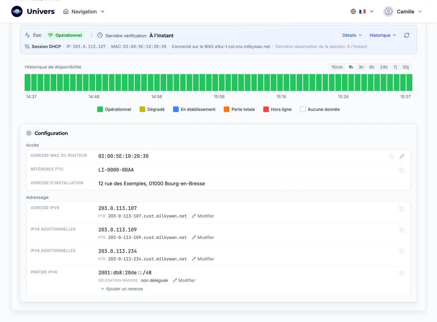This screenshot has width=437, height=322.
Task: Select the 6h time range
Action: tap(372, 67)
